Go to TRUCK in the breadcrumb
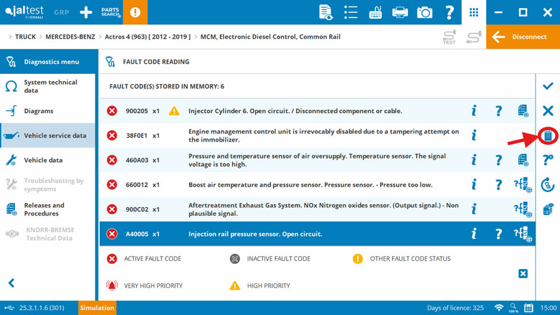This screenshot has width=560, height=315. 26,37
